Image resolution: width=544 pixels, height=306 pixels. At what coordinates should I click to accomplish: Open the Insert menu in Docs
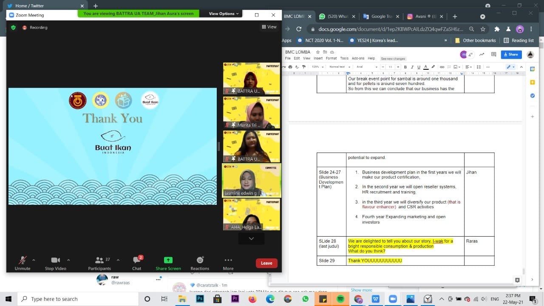pos(318,58)
